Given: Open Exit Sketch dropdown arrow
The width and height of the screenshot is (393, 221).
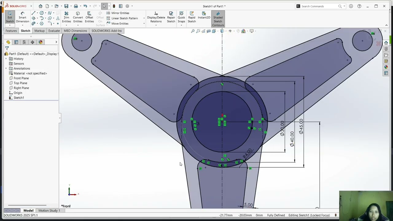Looking at the screenshot, I should 10,25.
